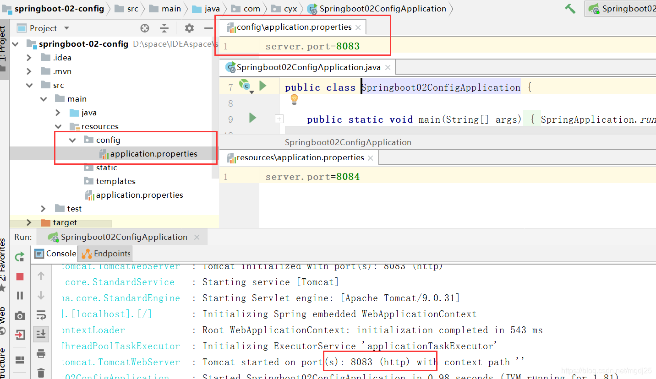Close the Springboot02ConfigApplication run tab
The image size is (656, 379).
click(197, 237)
